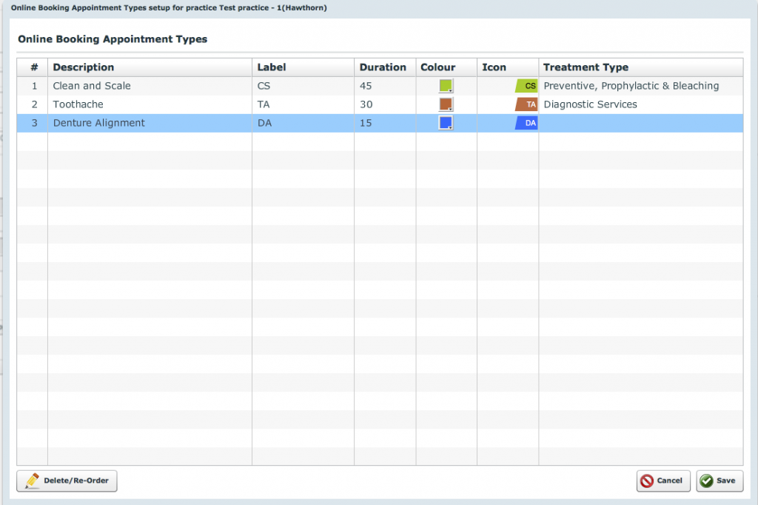Click the Description column header

150,67
